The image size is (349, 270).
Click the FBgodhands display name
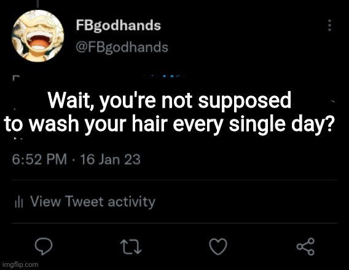point(118,25)
